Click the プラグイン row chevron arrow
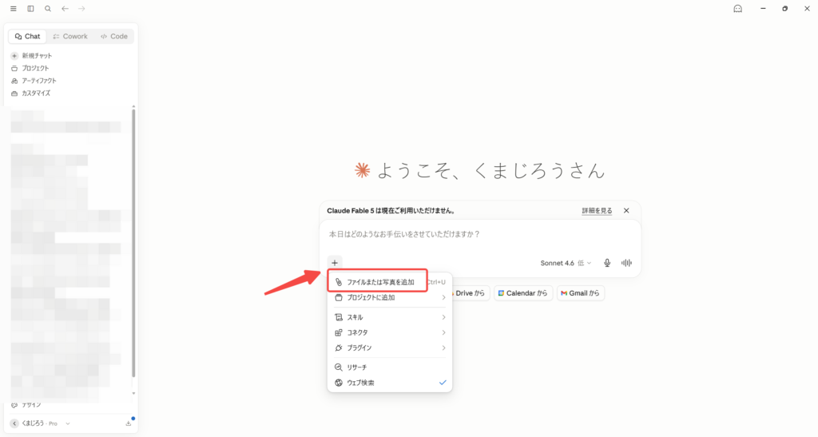The width and height of the screenshot is (818, 437). [443, 348]
